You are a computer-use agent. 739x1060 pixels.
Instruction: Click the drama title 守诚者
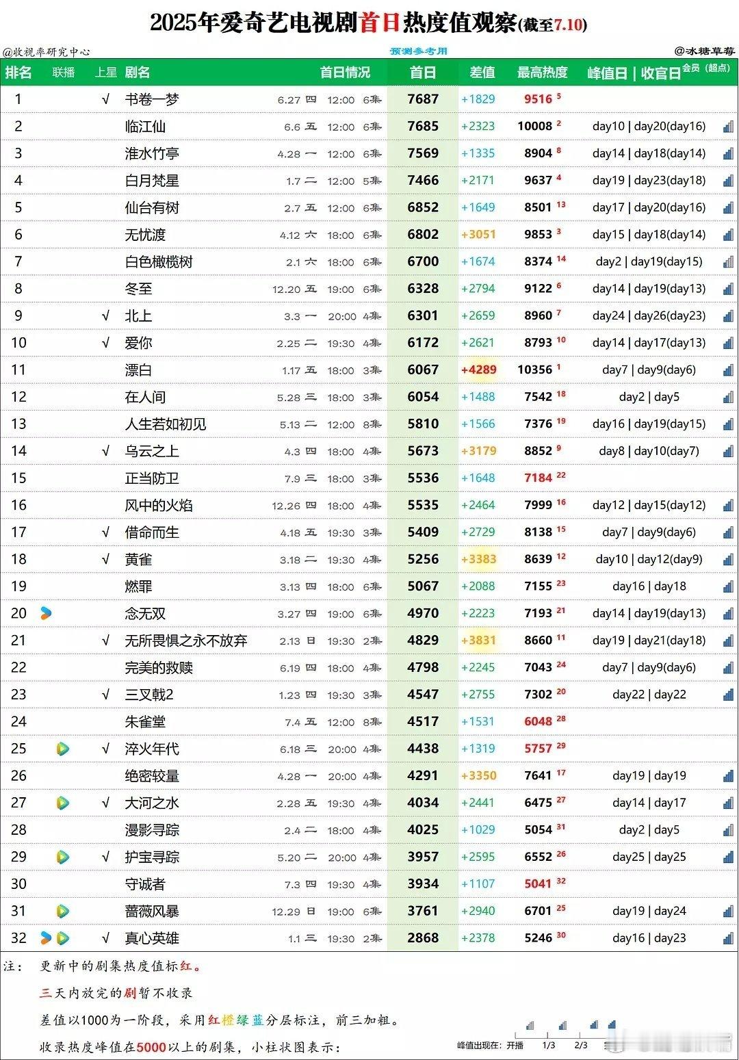(145, 884)
